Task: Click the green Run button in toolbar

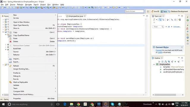Action: click(x=36, y=7)
